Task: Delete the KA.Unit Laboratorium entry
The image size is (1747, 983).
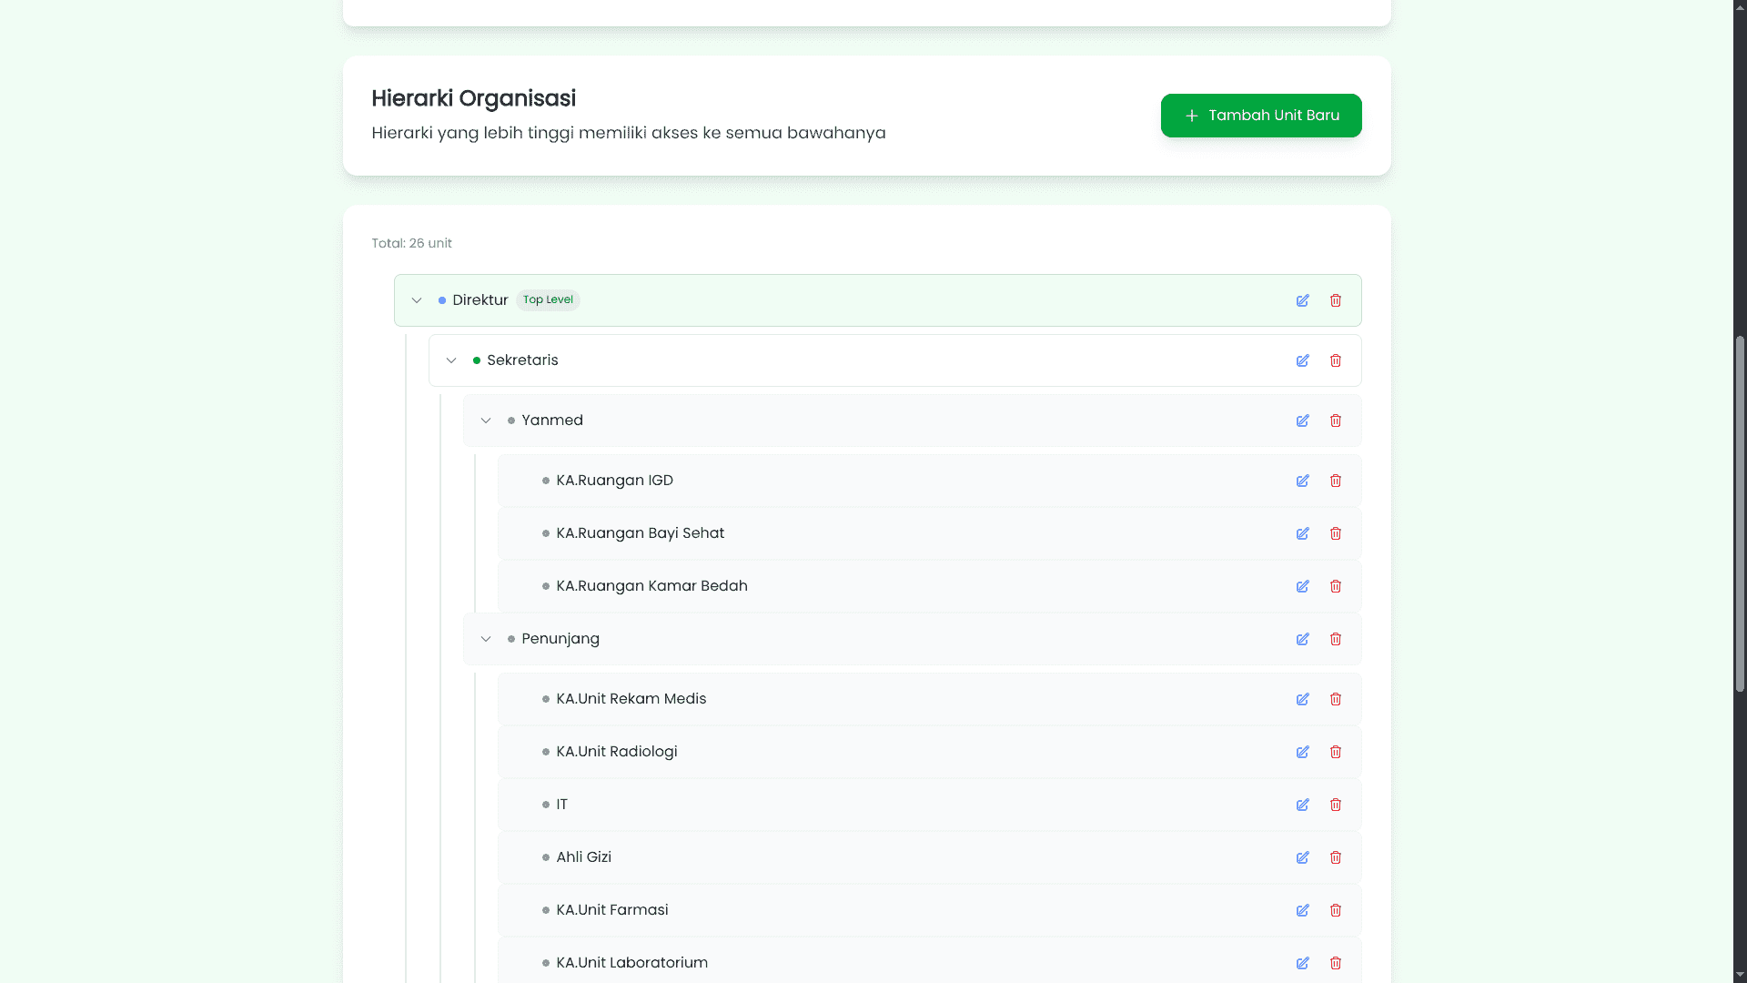Action: coord(1336,963)
